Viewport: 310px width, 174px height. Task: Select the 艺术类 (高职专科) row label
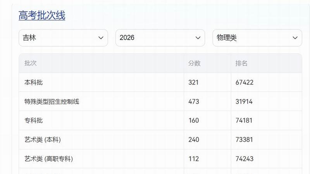point(49,159)
